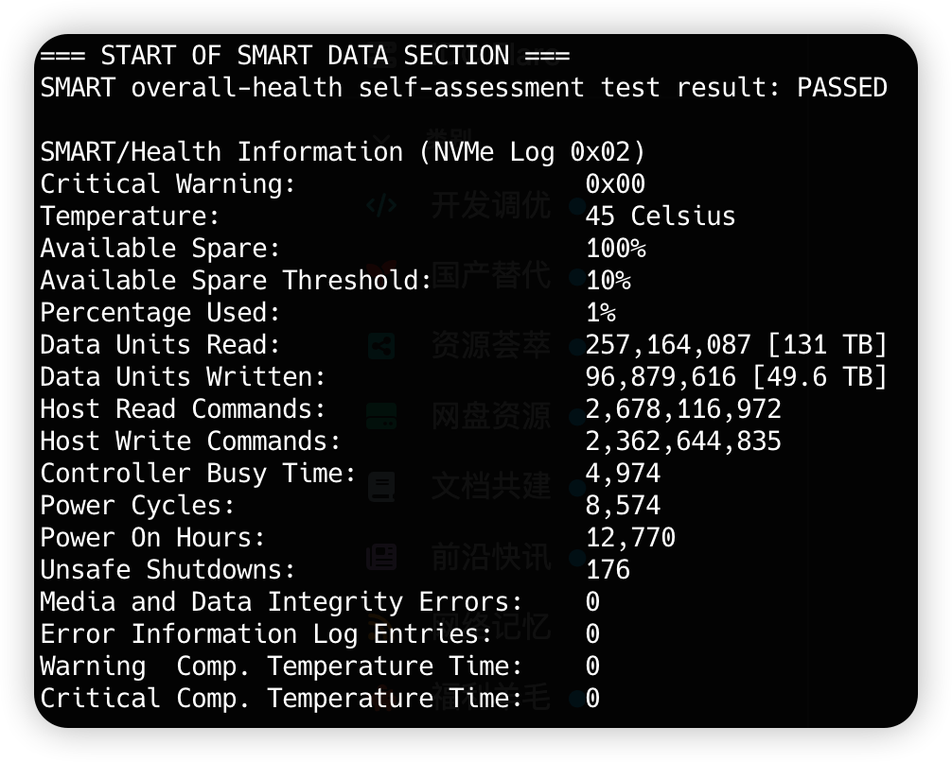Click the book icon beside 文档共建
Screen dimensions: 952x762
(x=381, y=487)
